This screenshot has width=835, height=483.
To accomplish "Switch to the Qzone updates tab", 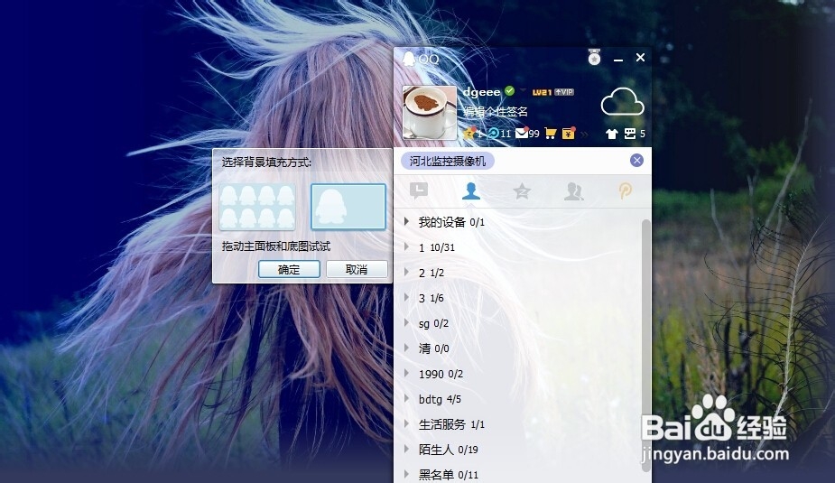I will [x=522, y=190].
